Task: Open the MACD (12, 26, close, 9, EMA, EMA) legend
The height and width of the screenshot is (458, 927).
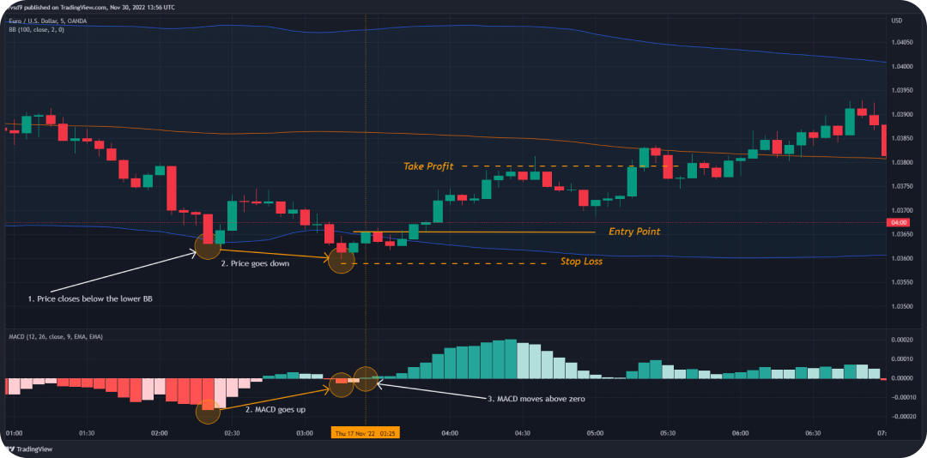Action: pyautogui.click(x=54, y=337)
